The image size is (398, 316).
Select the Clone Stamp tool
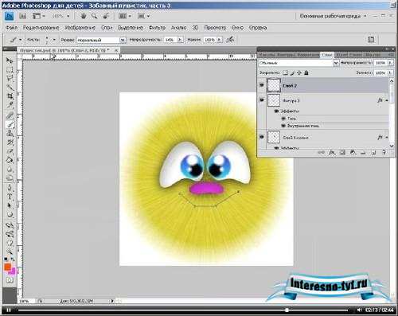click(x=10, y=133)
